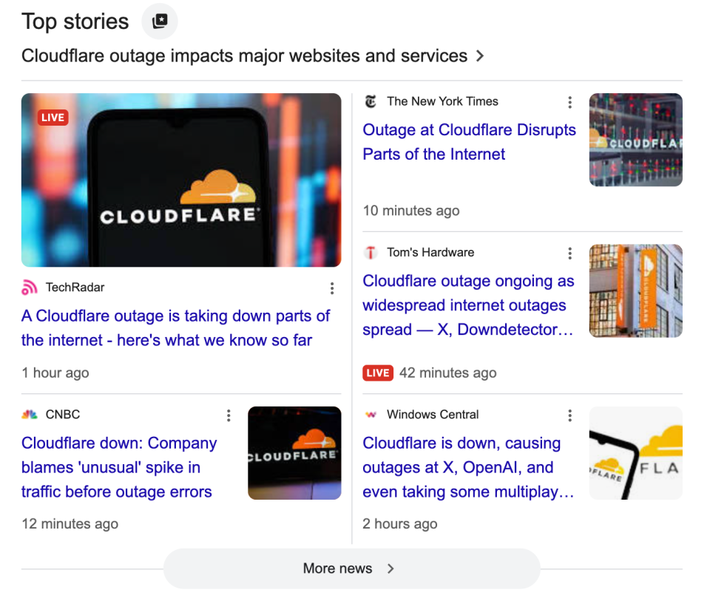This screenshot has width=710, height=598.
Task: Open CNBC 'Cloudflare down' headline
Action: [119, 467]
